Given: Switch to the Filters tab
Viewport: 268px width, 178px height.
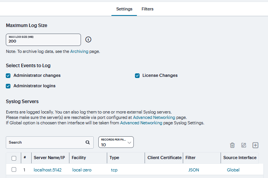Looking at the screenshot, I should (x=147, y=9).
